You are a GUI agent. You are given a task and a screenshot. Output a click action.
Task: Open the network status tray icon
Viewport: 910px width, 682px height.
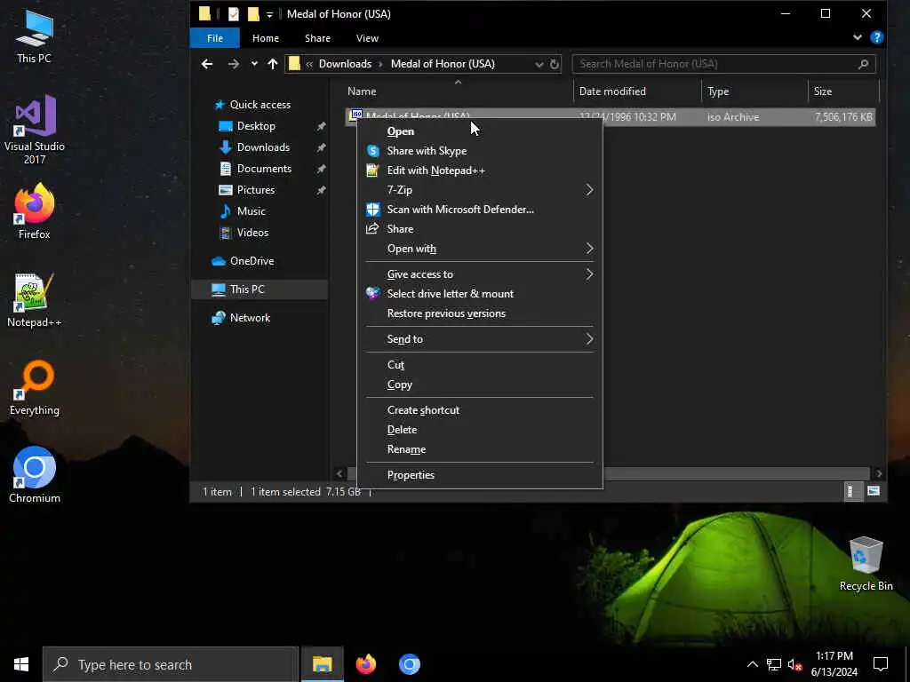[x=774, y=664]
